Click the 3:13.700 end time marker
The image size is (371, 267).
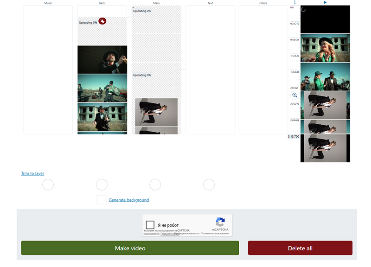293,137
